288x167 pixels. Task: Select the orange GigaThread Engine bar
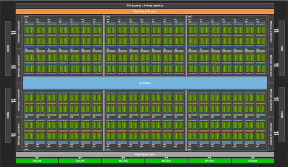(x=145, y=11)
